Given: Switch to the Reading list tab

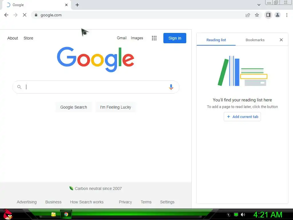Looking at the screenshot, I should tap(216, 40).
